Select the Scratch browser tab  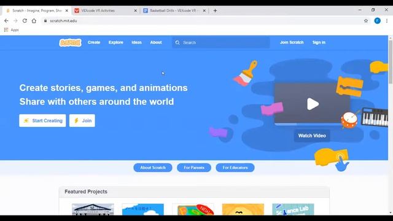pos(37,11)
